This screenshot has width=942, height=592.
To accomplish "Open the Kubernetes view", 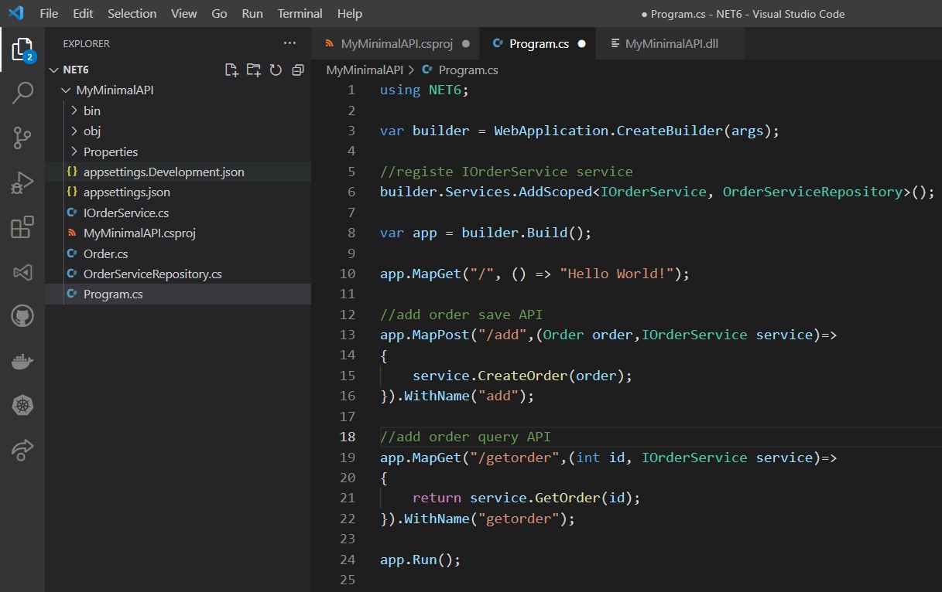I will [x=22, y=404].
